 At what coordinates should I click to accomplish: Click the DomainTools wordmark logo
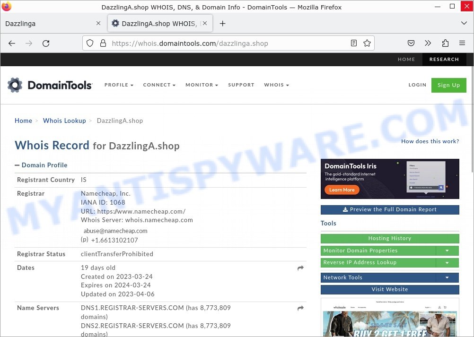[x=60, y=85]
